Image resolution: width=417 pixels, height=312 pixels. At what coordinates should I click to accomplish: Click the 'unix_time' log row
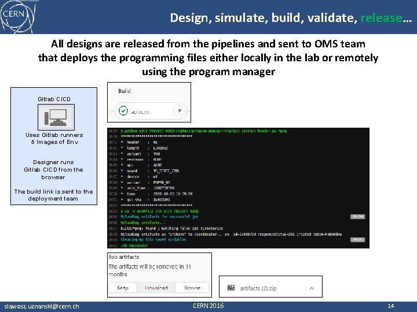(148, 188)
